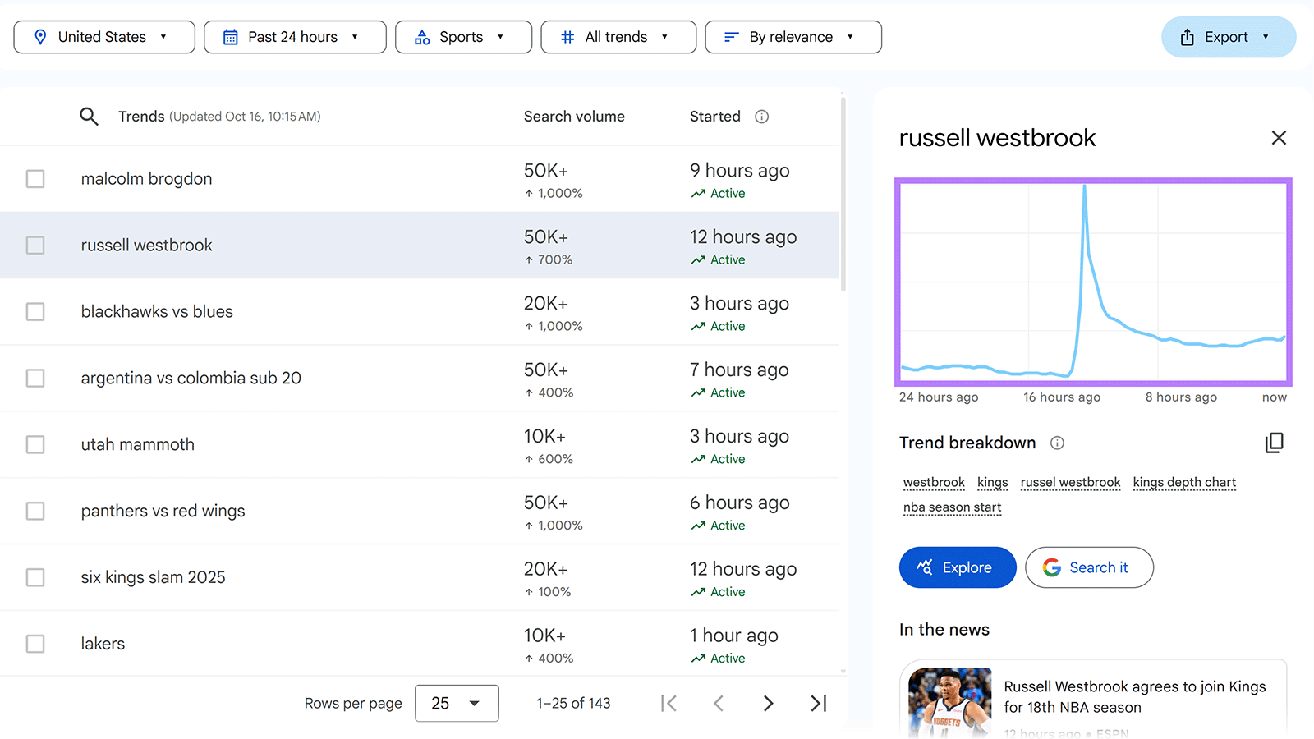Select the malcolm brogdon row checkbox

(34, 178)
